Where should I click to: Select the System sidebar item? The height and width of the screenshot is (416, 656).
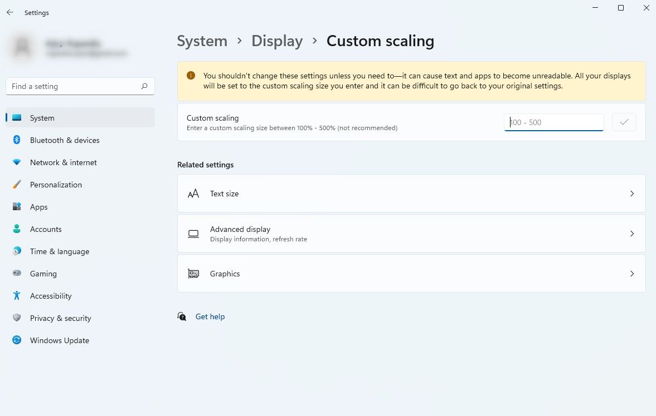pyautogui.click(x=80, y=118)
